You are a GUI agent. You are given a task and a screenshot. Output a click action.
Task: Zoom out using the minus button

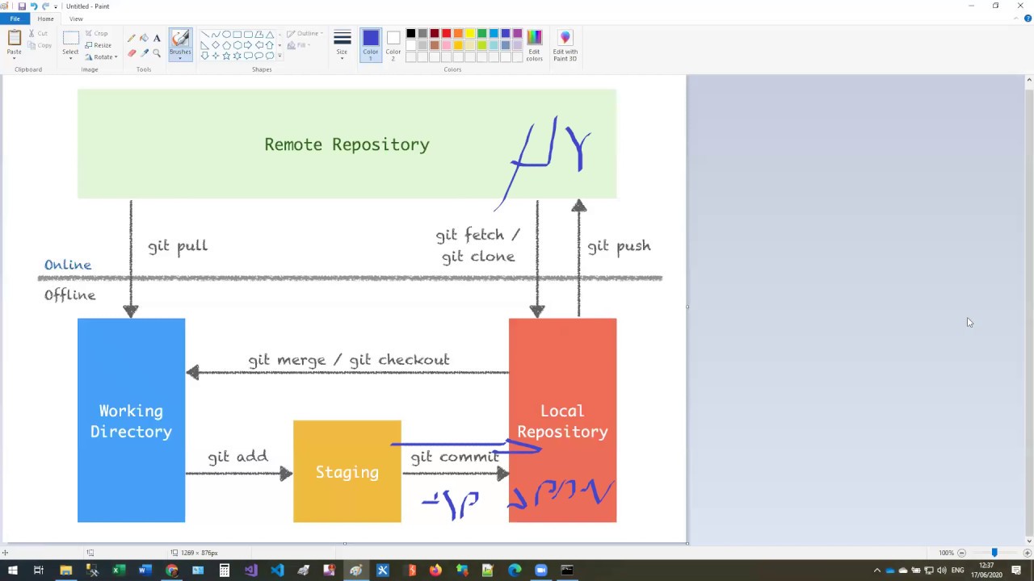pyautogui.click(x=961, y=553)
